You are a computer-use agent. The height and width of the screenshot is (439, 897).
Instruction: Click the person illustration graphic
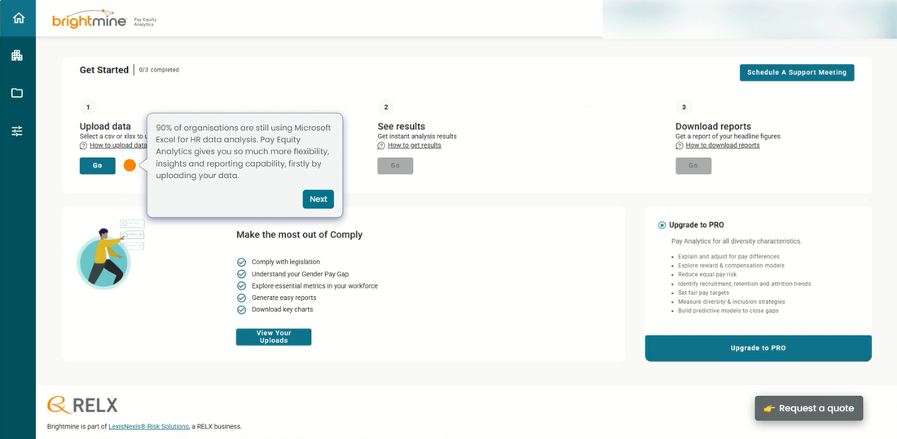point(111,254)
